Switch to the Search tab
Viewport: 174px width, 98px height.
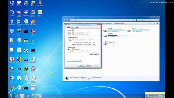click(76, 28)
